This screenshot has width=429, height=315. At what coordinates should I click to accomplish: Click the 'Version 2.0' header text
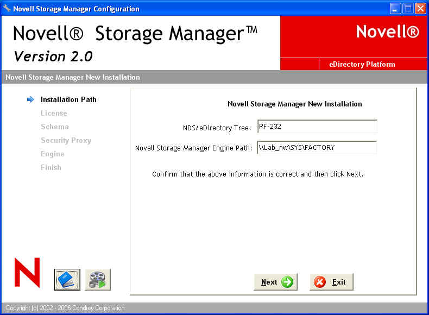coord(53,56)
